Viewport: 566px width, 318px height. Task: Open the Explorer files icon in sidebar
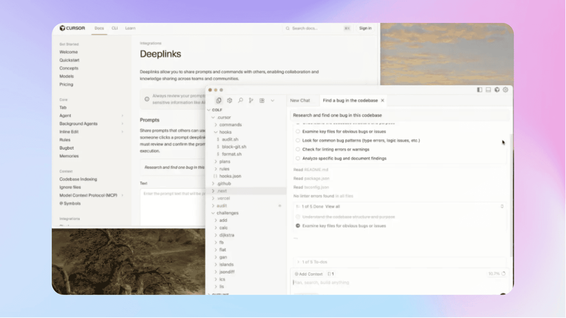pos(219,101)
